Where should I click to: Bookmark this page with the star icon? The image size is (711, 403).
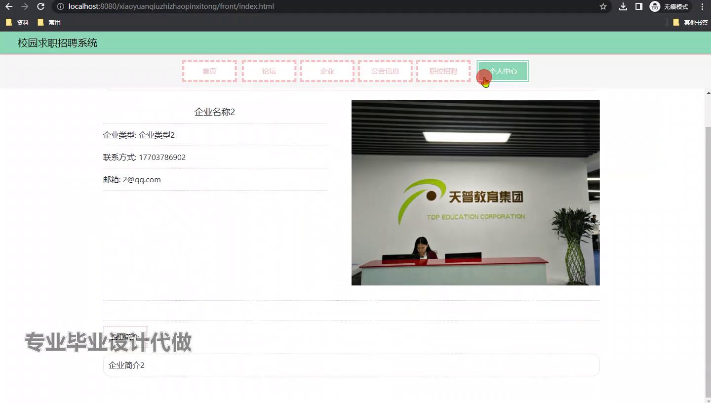603,6
